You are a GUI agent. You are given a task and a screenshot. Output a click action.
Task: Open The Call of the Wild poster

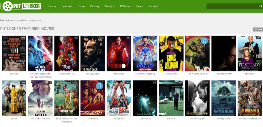point(40,98)
